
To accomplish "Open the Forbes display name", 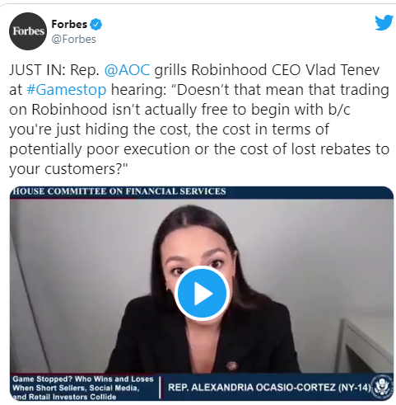I will pyautogui.click(x=69, y=24).
